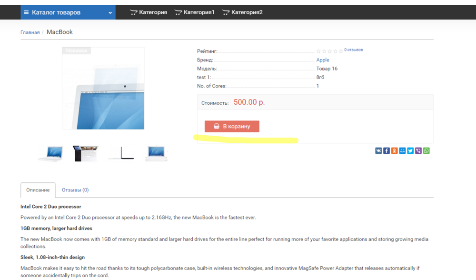This screenshot has height=280, width=476.
Task: Click the 8гб value text
Action: pos(320,78)
